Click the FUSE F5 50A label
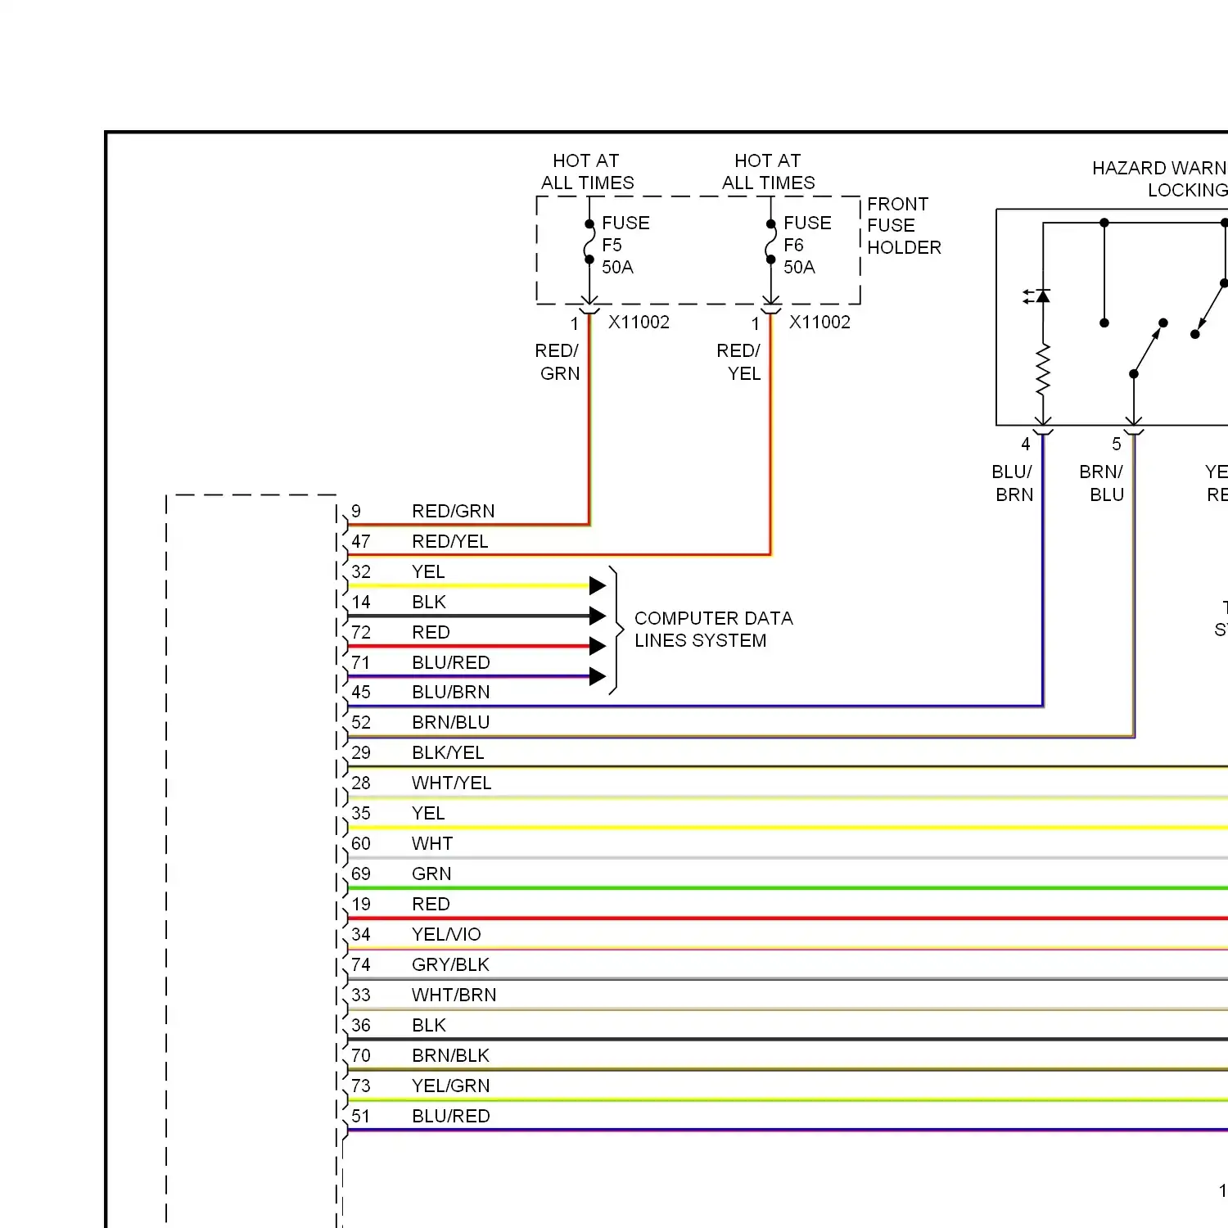Image resolution: width=1228 pixels, height=1228 pixels. tap(625, 245)
